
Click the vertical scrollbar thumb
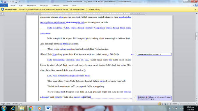coord(197,36)
